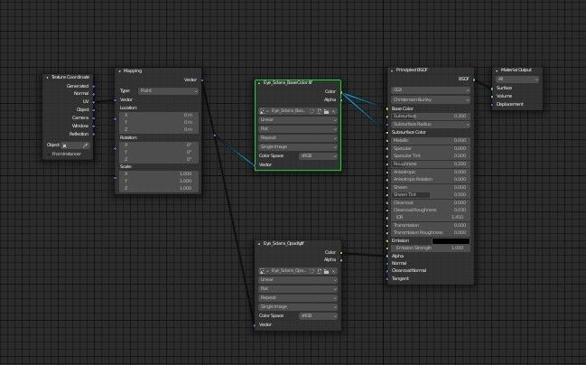Screen dimensions: 586x365
Task: Click image browse icon in Eye_Sclera_BaseColor node
Action: click(x=264, y=111)
